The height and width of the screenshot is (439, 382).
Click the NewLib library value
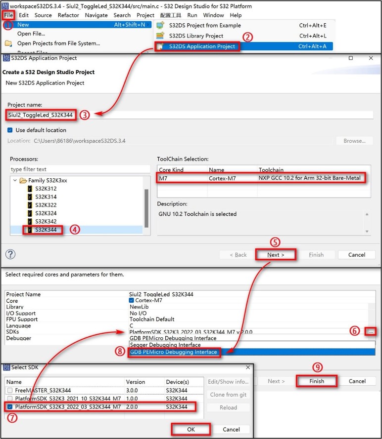click(x=139, y=307)
